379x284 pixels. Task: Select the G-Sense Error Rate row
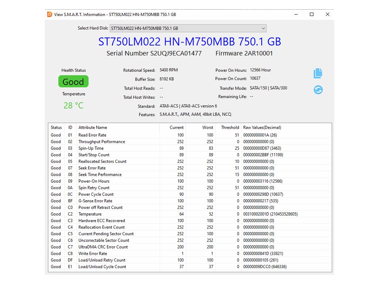click(x=190, y=201)
